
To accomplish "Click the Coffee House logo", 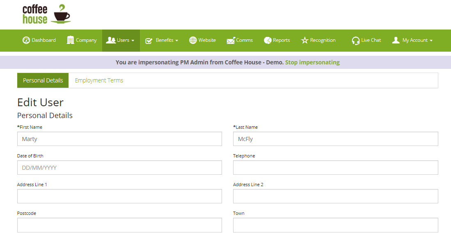I will 46,14.
